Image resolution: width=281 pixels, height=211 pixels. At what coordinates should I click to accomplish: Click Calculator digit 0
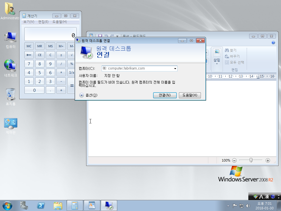pyautogui.click(x=34, y=90)
